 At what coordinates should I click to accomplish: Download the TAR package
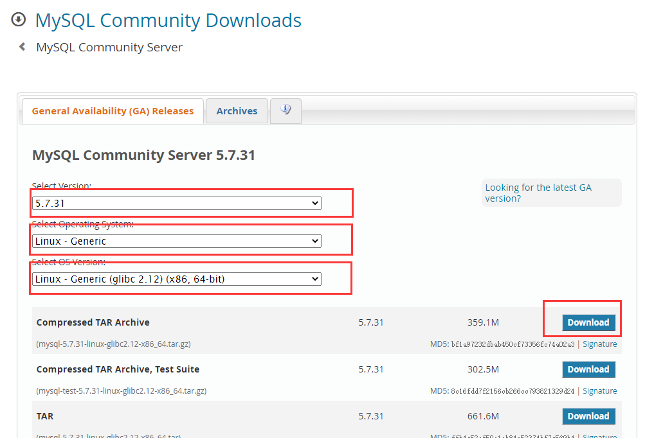(588, 416)
